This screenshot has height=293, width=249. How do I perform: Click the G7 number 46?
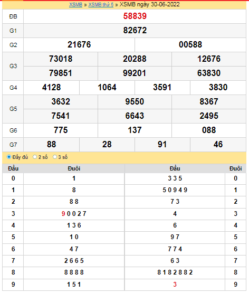[218, 144]
